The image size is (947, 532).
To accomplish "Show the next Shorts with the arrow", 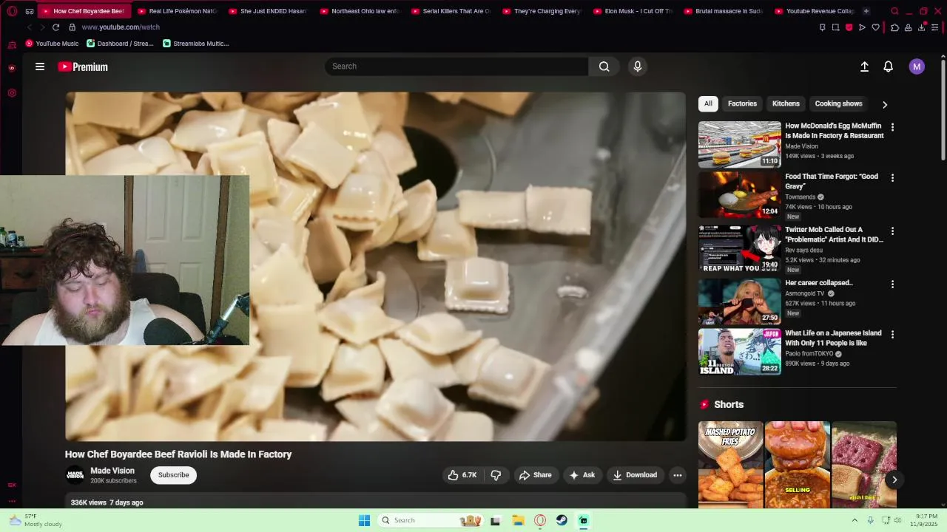I will 894,480.
